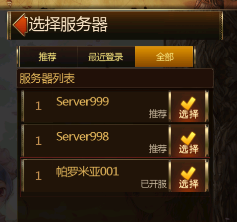
Task: Pick the Server998 server name
Action: click(x=82, y=136)
